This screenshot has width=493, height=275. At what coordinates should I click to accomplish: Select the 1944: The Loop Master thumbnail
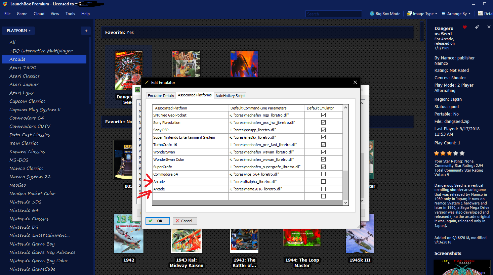[302, 237]
